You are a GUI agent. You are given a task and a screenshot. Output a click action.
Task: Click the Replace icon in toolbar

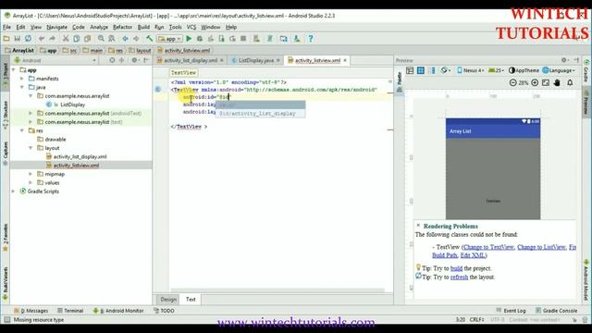112,39
